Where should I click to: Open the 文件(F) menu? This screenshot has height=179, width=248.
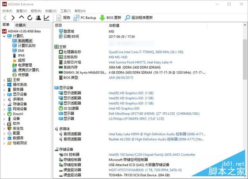pyautogui.click(x=7, y=11)
